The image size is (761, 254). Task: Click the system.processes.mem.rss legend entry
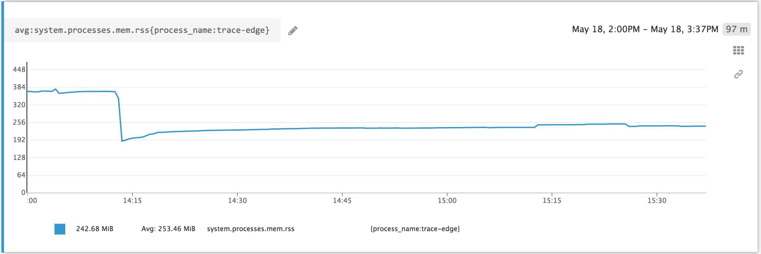point(250,229)
